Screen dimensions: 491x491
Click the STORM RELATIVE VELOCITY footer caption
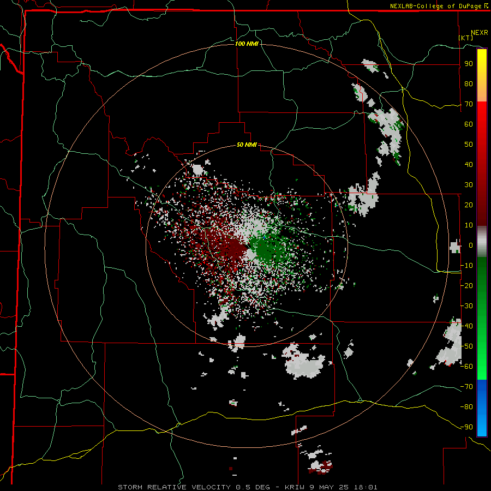click(x=248, y=487)
